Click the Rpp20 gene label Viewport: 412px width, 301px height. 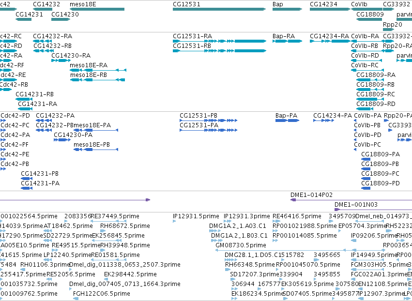393,24
